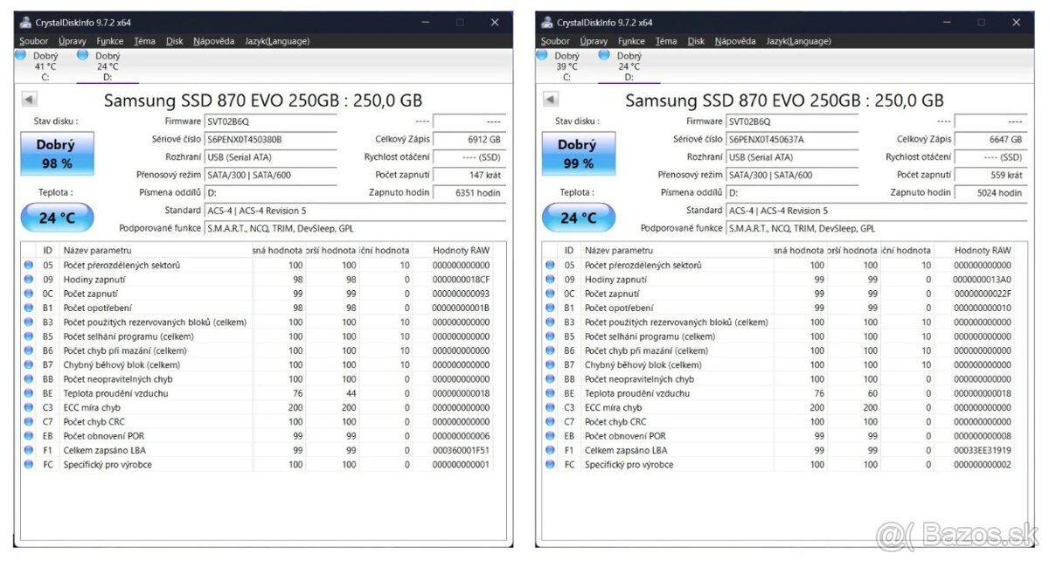Click the Firmware field showing SVT02B6Q

click(270, 121)
